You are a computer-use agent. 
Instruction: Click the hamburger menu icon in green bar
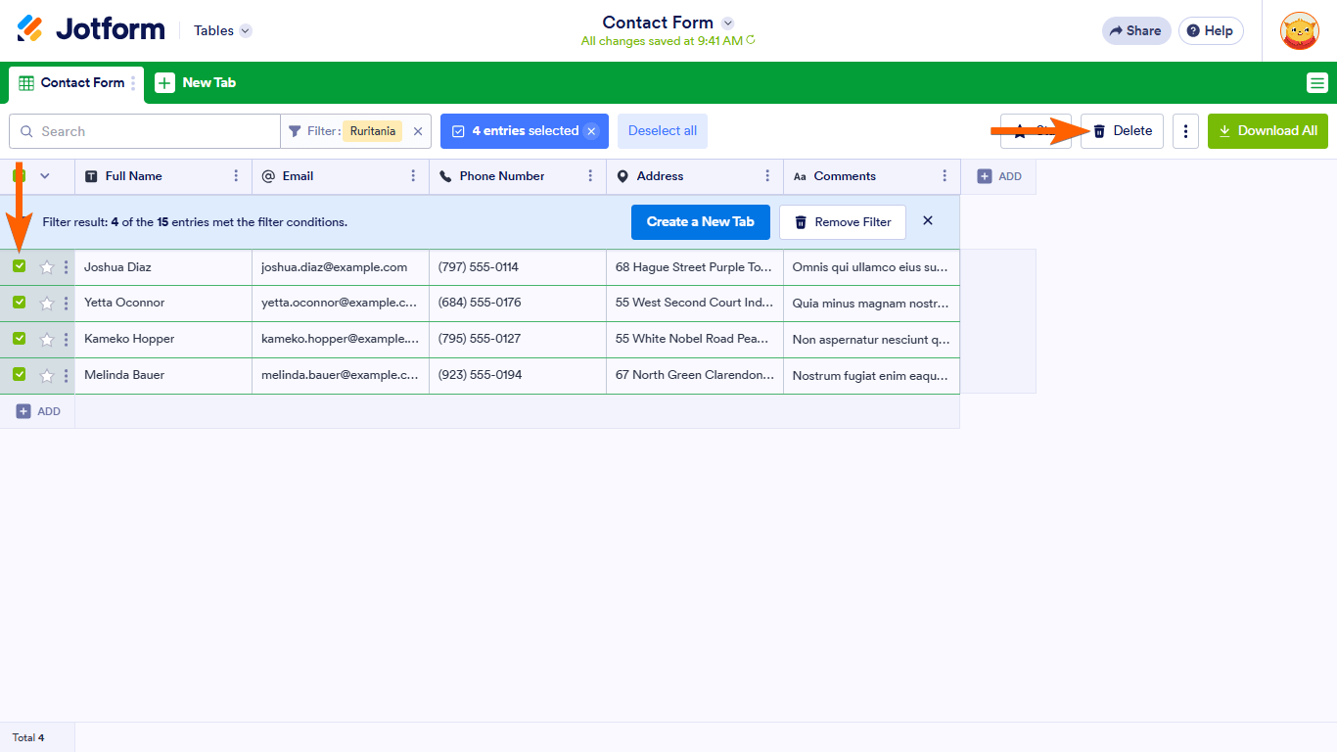click(1317, 83)
